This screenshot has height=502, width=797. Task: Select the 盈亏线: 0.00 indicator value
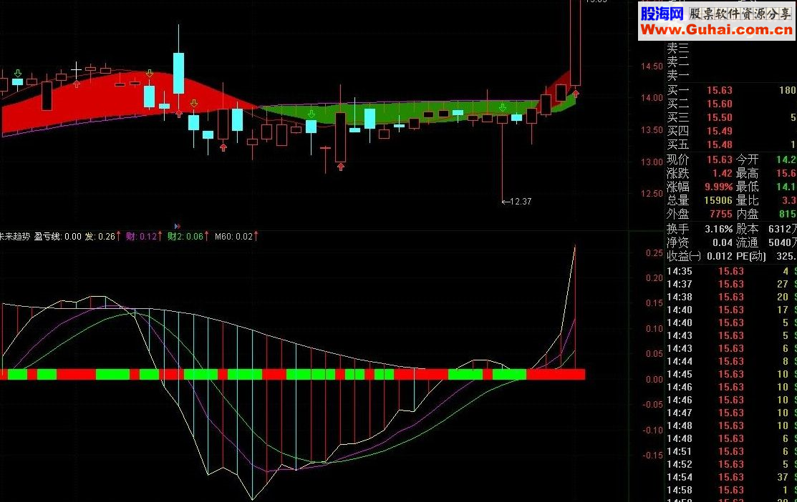[57, 237]
